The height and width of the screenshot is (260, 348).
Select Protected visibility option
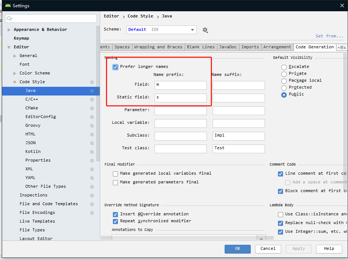click(x=284, y=88)
